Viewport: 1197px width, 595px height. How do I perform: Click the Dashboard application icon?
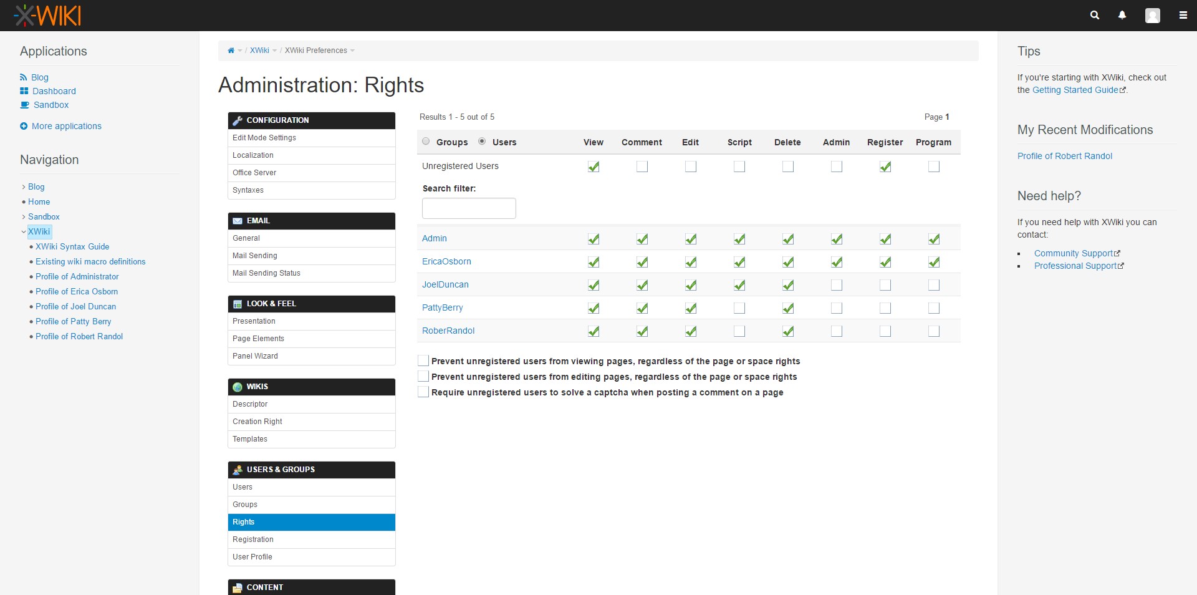[x=24, y=91]
